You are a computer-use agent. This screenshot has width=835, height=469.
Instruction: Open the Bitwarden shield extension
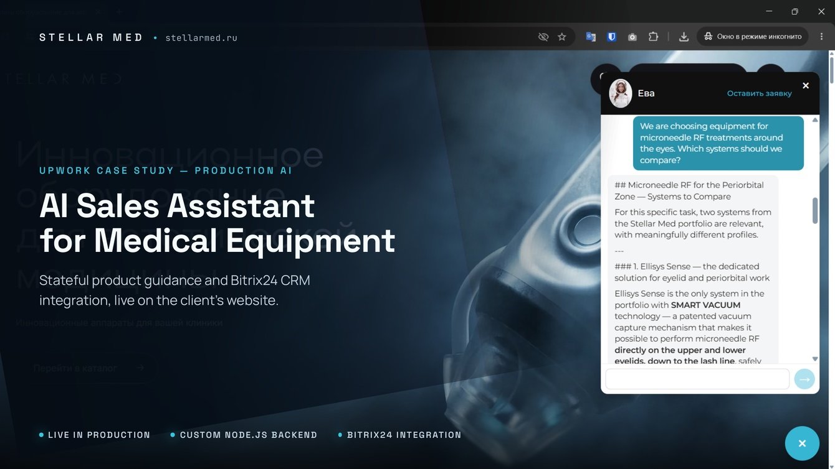click(x=612, y=37)
